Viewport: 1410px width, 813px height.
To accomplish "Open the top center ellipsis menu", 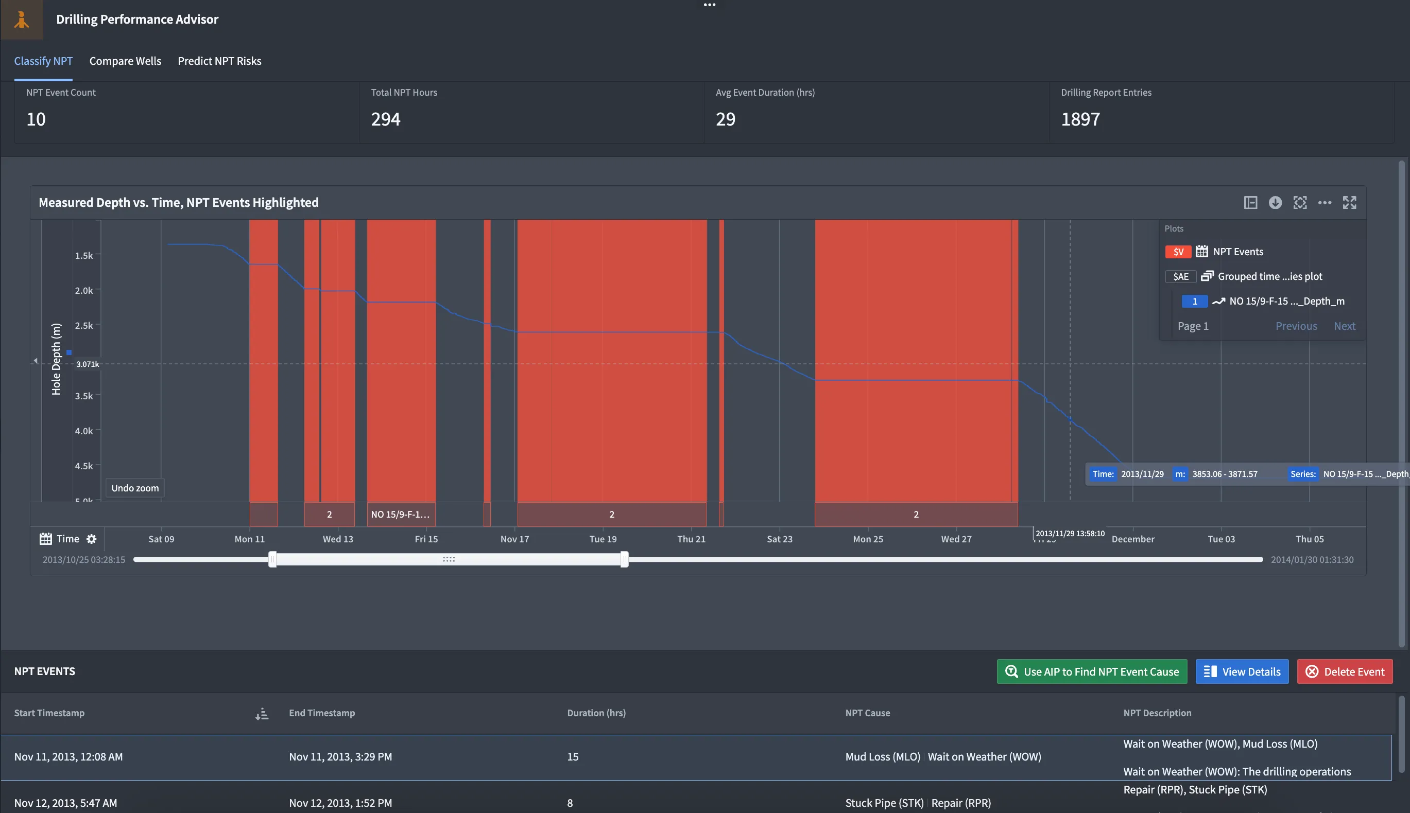I will point(709,5).
